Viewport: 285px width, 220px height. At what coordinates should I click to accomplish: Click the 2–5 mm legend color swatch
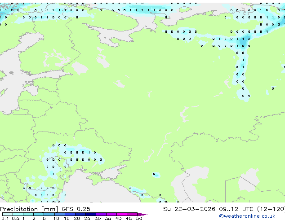[x=39, y=214]
